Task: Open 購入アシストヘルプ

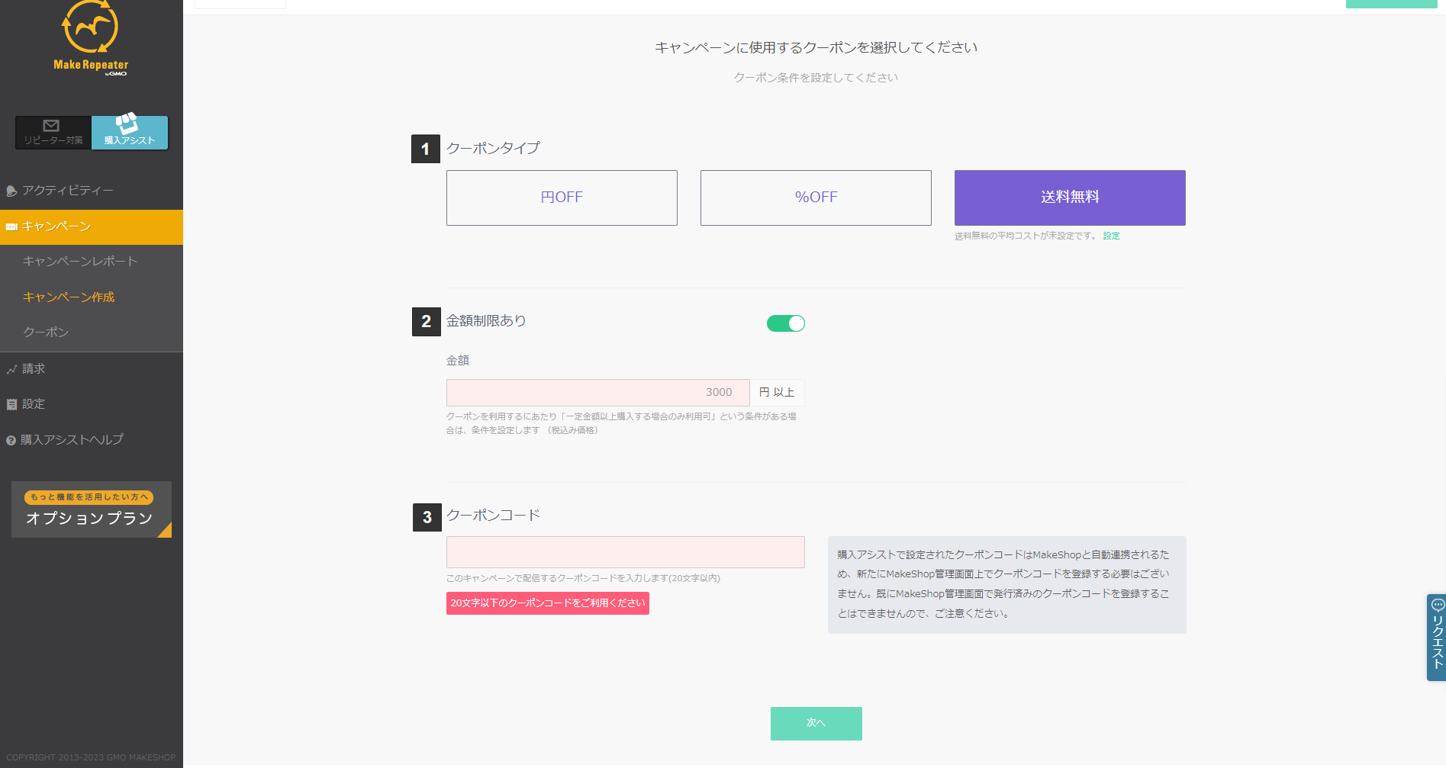Action: 92,440
